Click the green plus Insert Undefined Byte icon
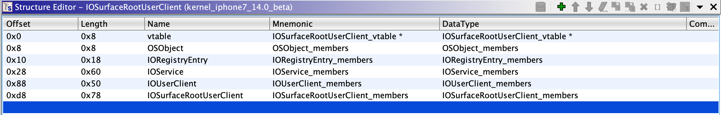The height and width of the screenshot is (115, 721). (x=561, y=7)
